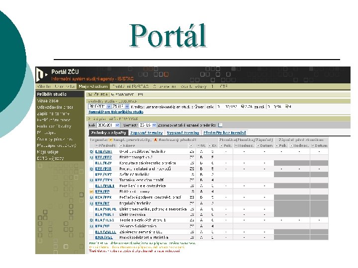The height and width of the screenshot is (268, 358).
Task: Click Pravděpodobnost a statistika course name
Action: click(144, 237)
